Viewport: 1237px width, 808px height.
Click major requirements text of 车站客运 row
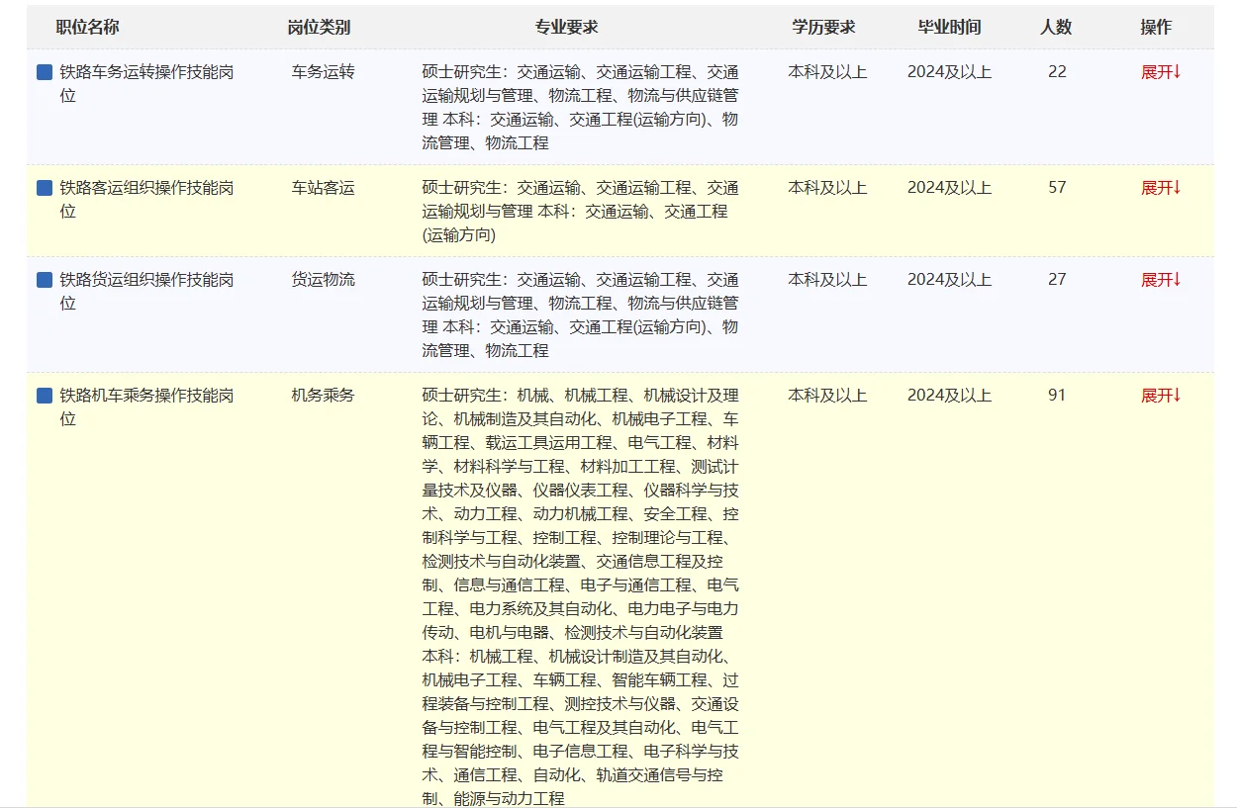[x=580, y=212]
